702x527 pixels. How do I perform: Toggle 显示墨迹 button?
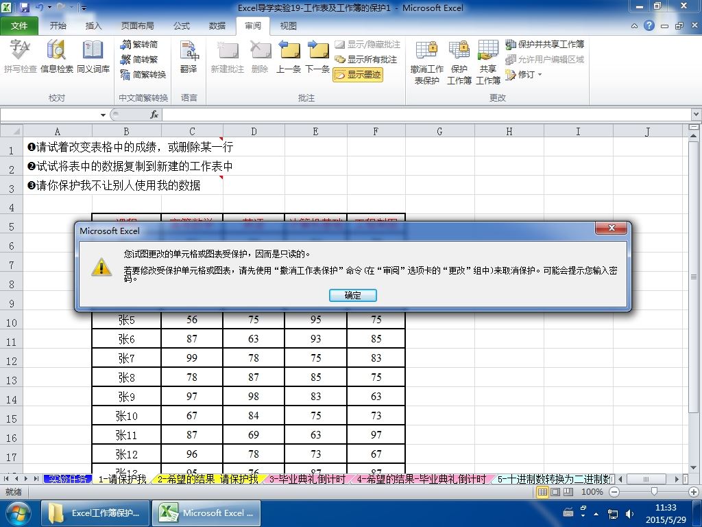(358, 74)
